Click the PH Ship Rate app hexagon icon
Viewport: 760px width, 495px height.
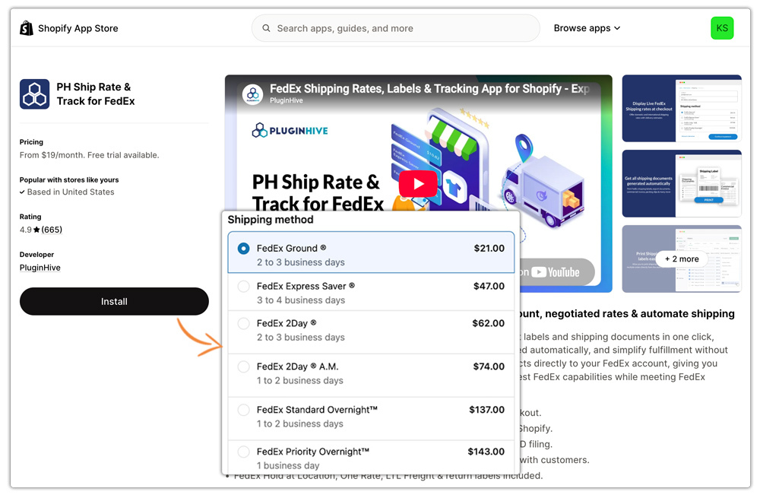34,94
